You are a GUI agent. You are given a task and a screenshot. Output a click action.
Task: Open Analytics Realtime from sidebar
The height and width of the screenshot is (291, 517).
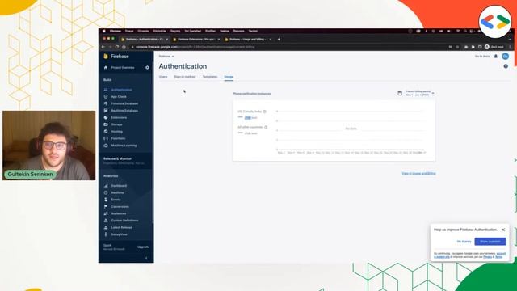117,192
